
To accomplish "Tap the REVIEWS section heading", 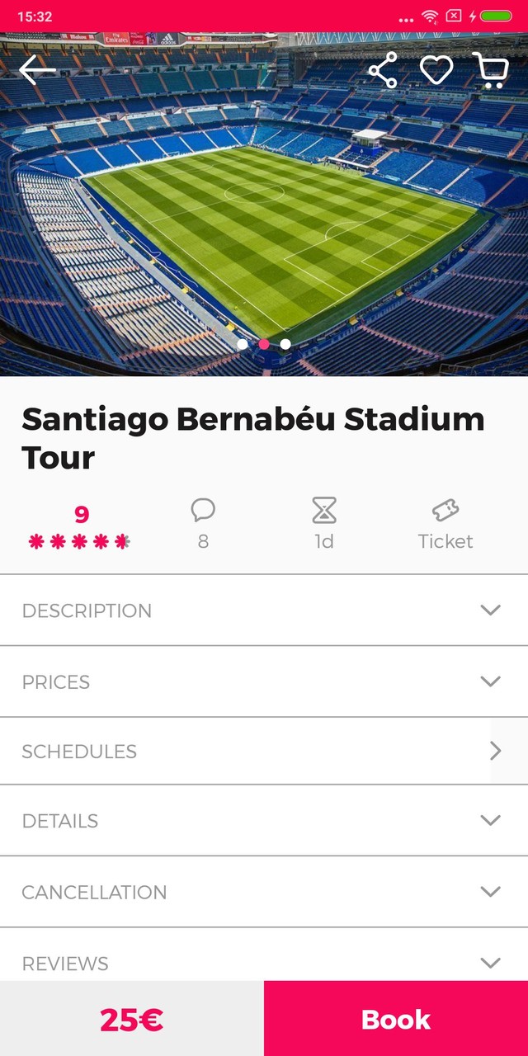I will coord(264,963).
